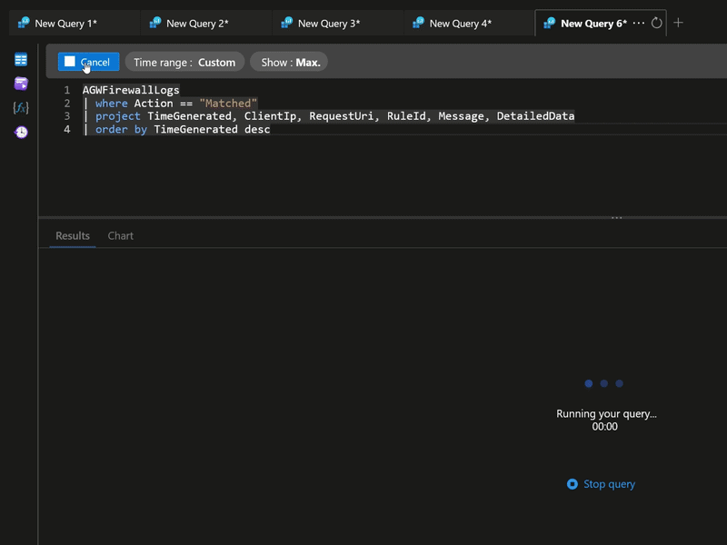Click the Running your query... status text
The image size is (727, 545).
pos(606,414)
